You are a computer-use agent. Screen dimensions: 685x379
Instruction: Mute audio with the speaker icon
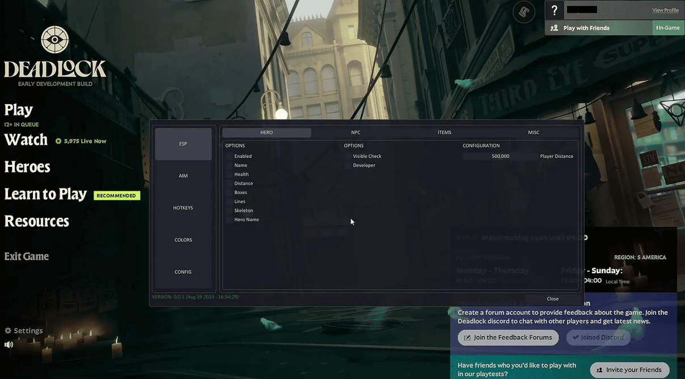[9, 344]
